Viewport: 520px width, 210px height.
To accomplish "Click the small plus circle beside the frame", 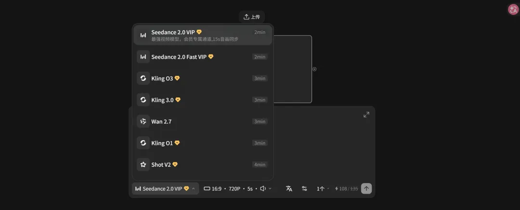I will (315, 69).
